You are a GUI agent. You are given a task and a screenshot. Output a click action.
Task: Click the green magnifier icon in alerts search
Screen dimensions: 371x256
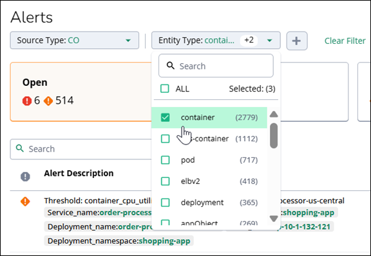coord(19,148)
